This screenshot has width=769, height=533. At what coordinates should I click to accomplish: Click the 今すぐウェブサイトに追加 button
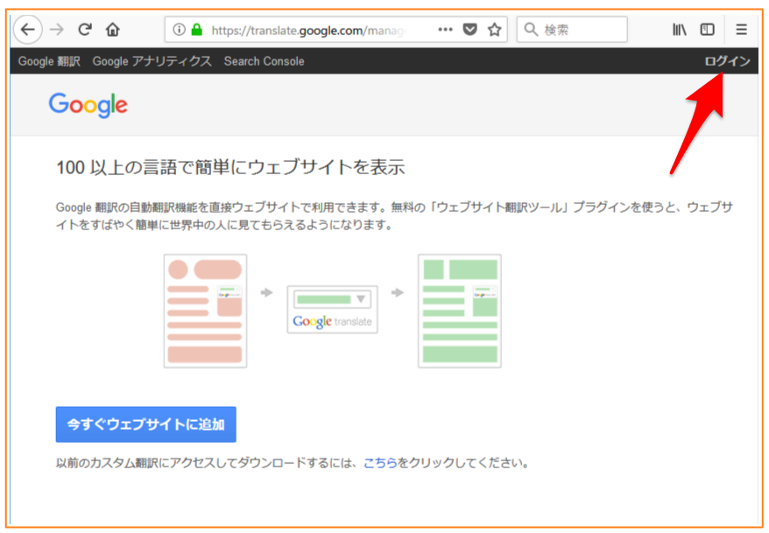pos(145,424)
